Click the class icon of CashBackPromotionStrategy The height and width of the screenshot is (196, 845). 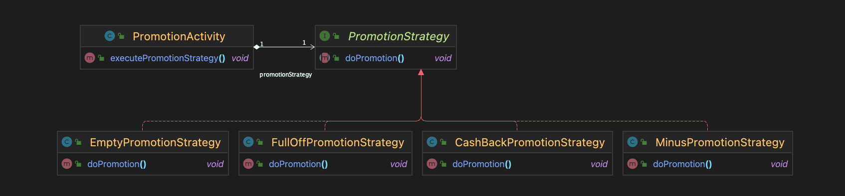point(432,142)
